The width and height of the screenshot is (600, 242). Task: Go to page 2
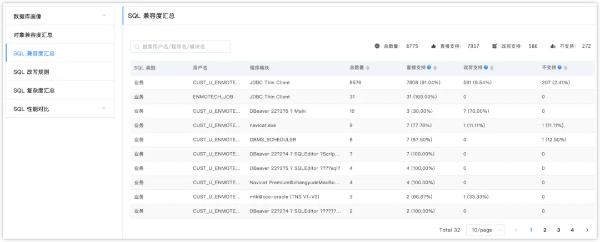544,230
